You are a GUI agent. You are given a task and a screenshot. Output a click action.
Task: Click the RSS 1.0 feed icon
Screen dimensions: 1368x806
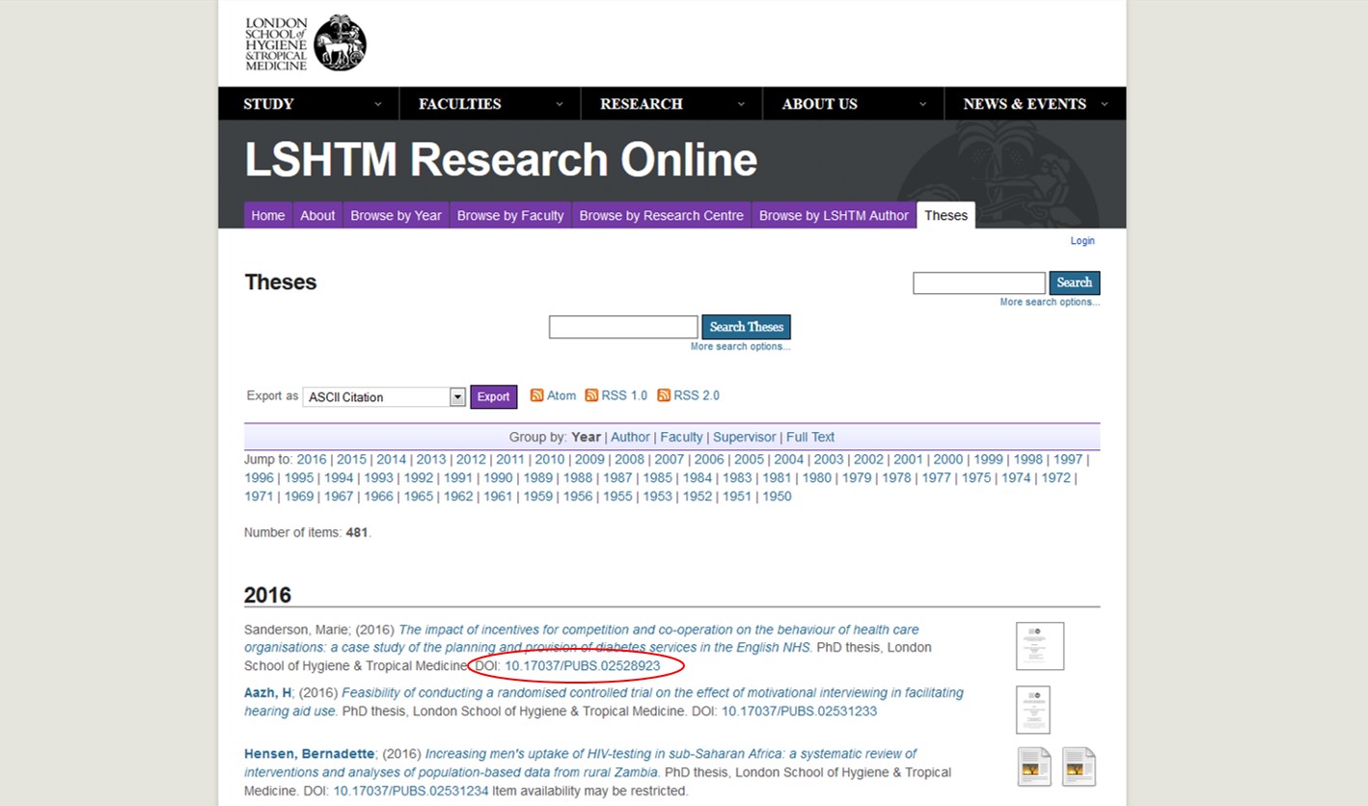(x=591, y=395)
